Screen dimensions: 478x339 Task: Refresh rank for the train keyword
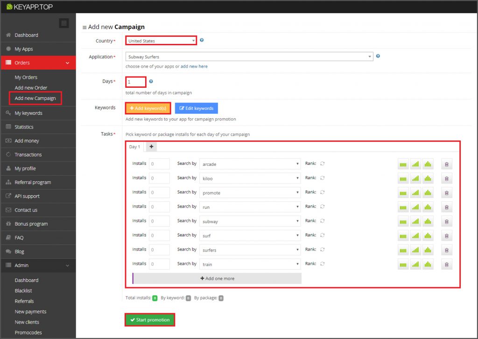coord(323,264)
